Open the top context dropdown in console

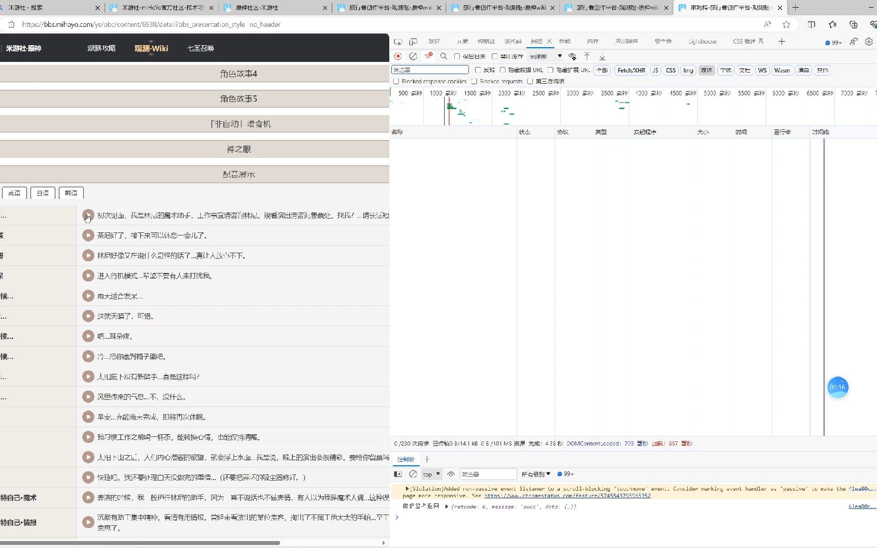(431, 474)
